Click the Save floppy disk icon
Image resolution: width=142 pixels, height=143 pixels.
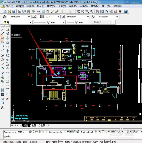pos(14,11)
